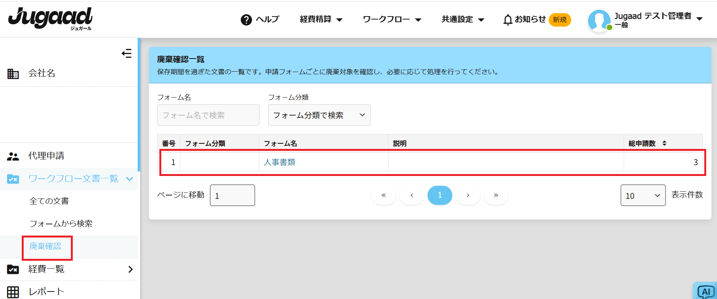Click the フォーム名で検索 input field
Viewport: 717px width, 299px height.
pyautogui.click(x=208, y=115)
